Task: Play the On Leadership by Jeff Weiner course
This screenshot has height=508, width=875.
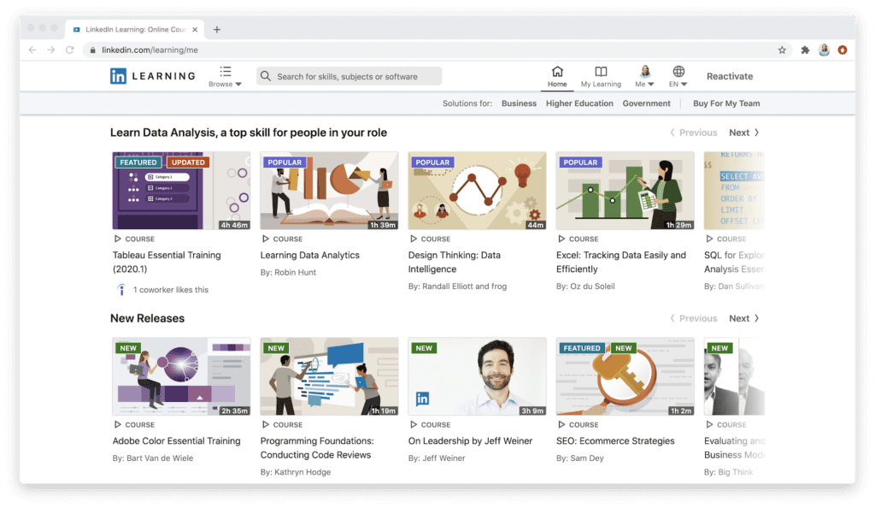Action: click(476, 376)
